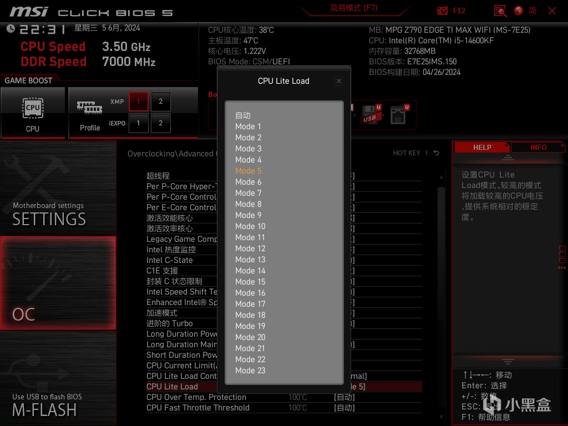
Task: Pick Mode 16 in the dialog
Action: pos(250,293)
